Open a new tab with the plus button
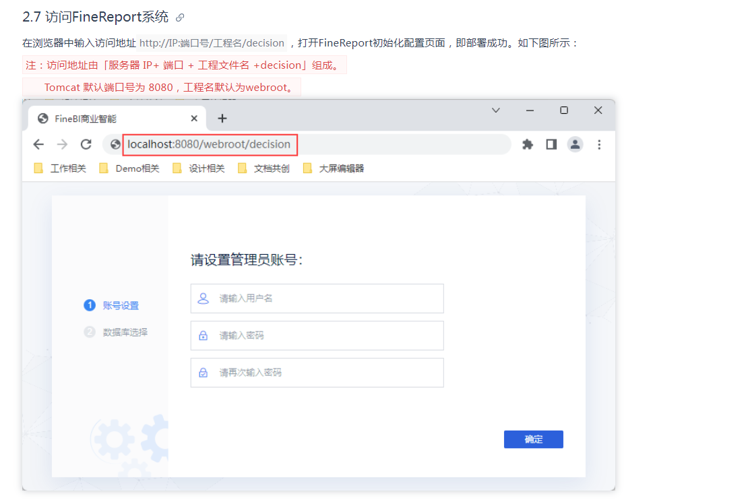The height and width of the screenshot is (500, 748). [222, 119]
